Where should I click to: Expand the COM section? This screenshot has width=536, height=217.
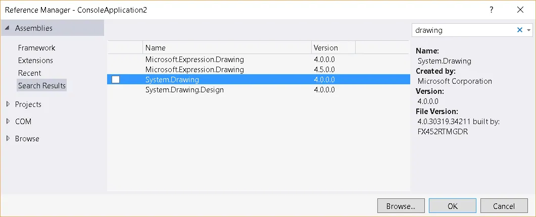coord(8,122)
